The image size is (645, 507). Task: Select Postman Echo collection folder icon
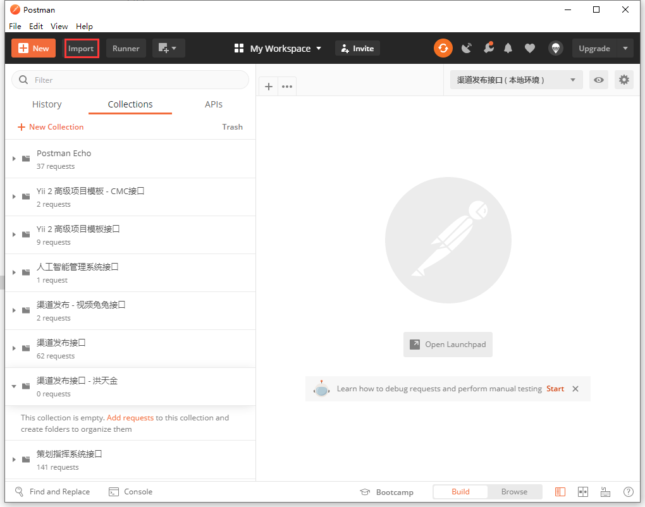[x=26, y=159]
